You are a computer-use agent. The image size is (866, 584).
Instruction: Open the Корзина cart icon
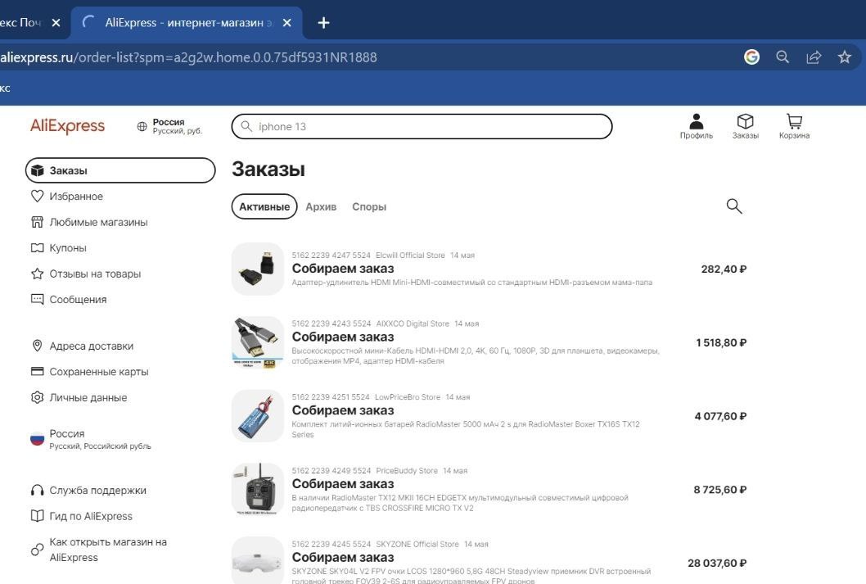(794, 126)
